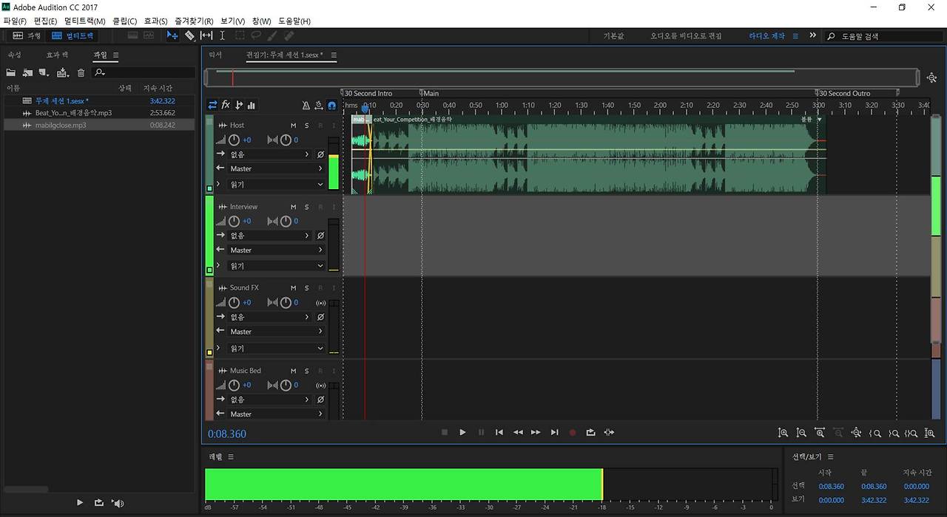Screen dimensions: 947x517
Task: Open Music Bed track input dropdown
Action: coord(270,400)
